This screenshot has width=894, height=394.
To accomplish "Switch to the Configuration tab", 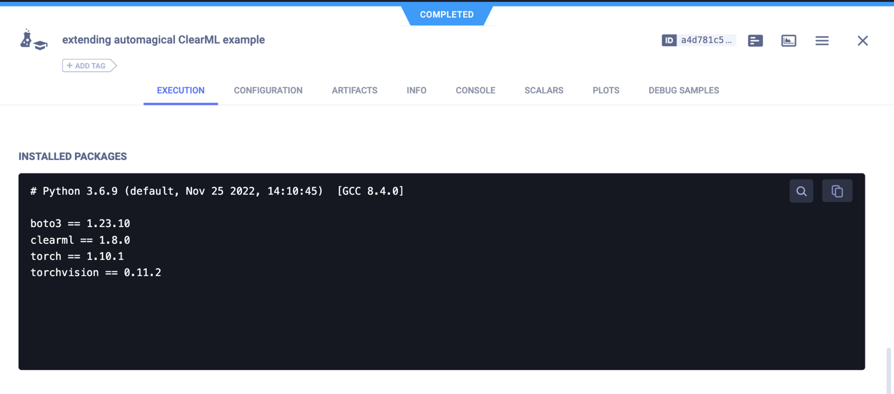I will click(268, 91).
